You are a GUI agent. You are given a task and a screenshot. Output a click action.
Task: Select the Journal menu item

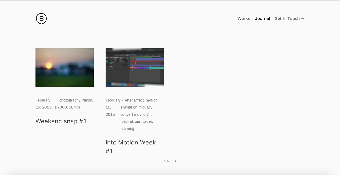pos(262,18)
